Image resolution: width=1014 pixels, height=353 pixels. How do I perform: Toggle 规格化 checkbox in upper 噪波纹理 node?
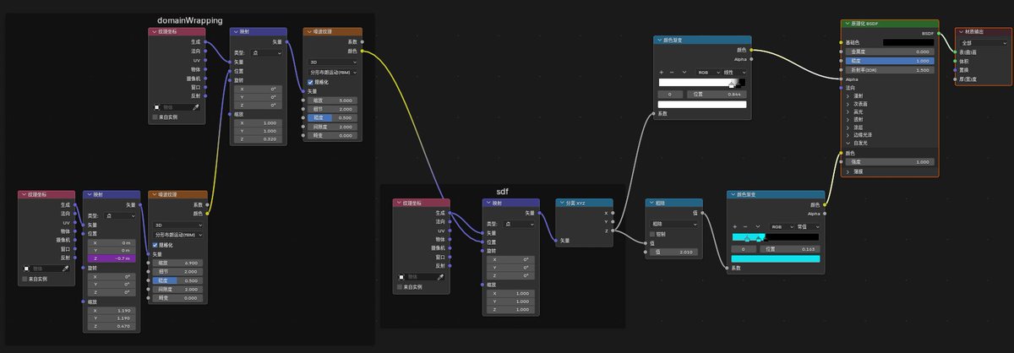pos(310,82)
